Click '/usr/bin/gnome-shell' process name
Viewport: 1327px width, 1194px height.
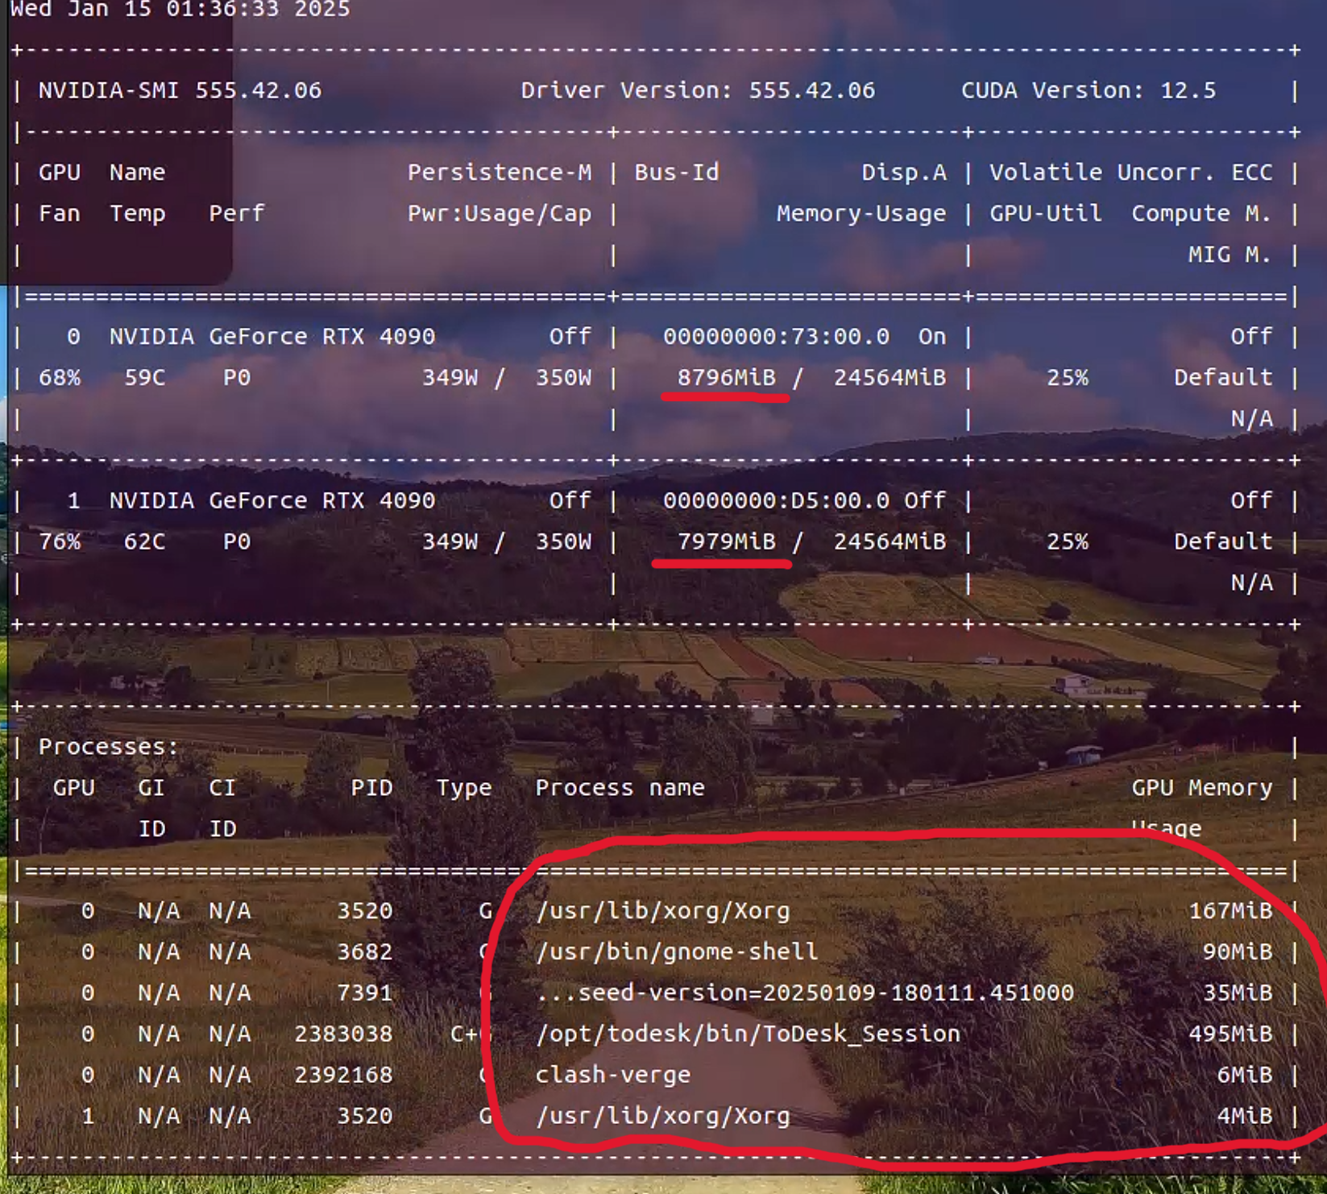[677, 951]
